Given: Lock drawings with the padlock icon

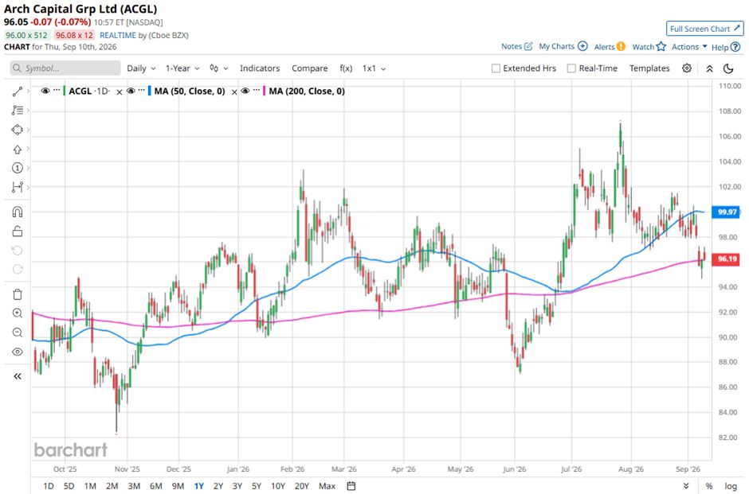Looking at the screenshot, I should pos(18,231).
